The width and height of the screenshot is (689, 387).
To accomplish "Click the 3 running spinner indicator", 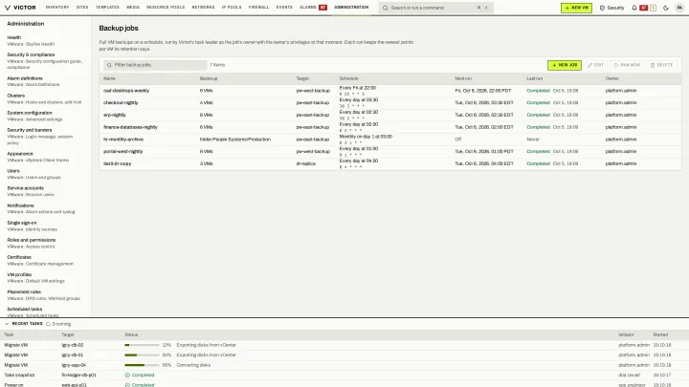I will coord(58,324).
